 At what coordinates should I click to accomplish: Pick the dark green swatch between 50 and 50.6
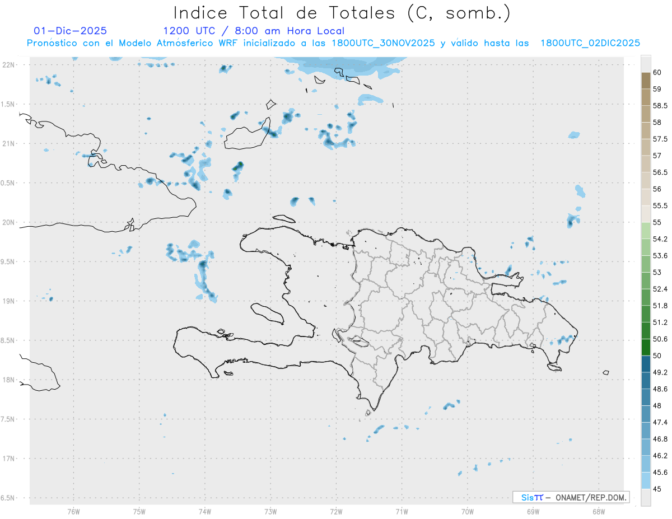646,347
